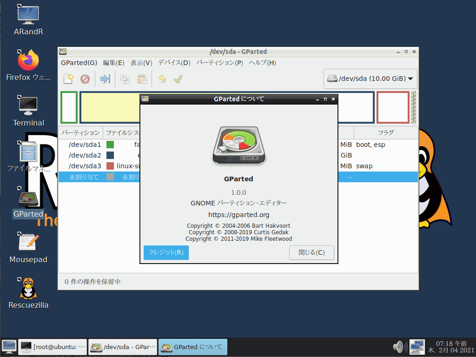Screen dimensions: 476x357
Task: Click the network connection tray icon
Action: 417,347
